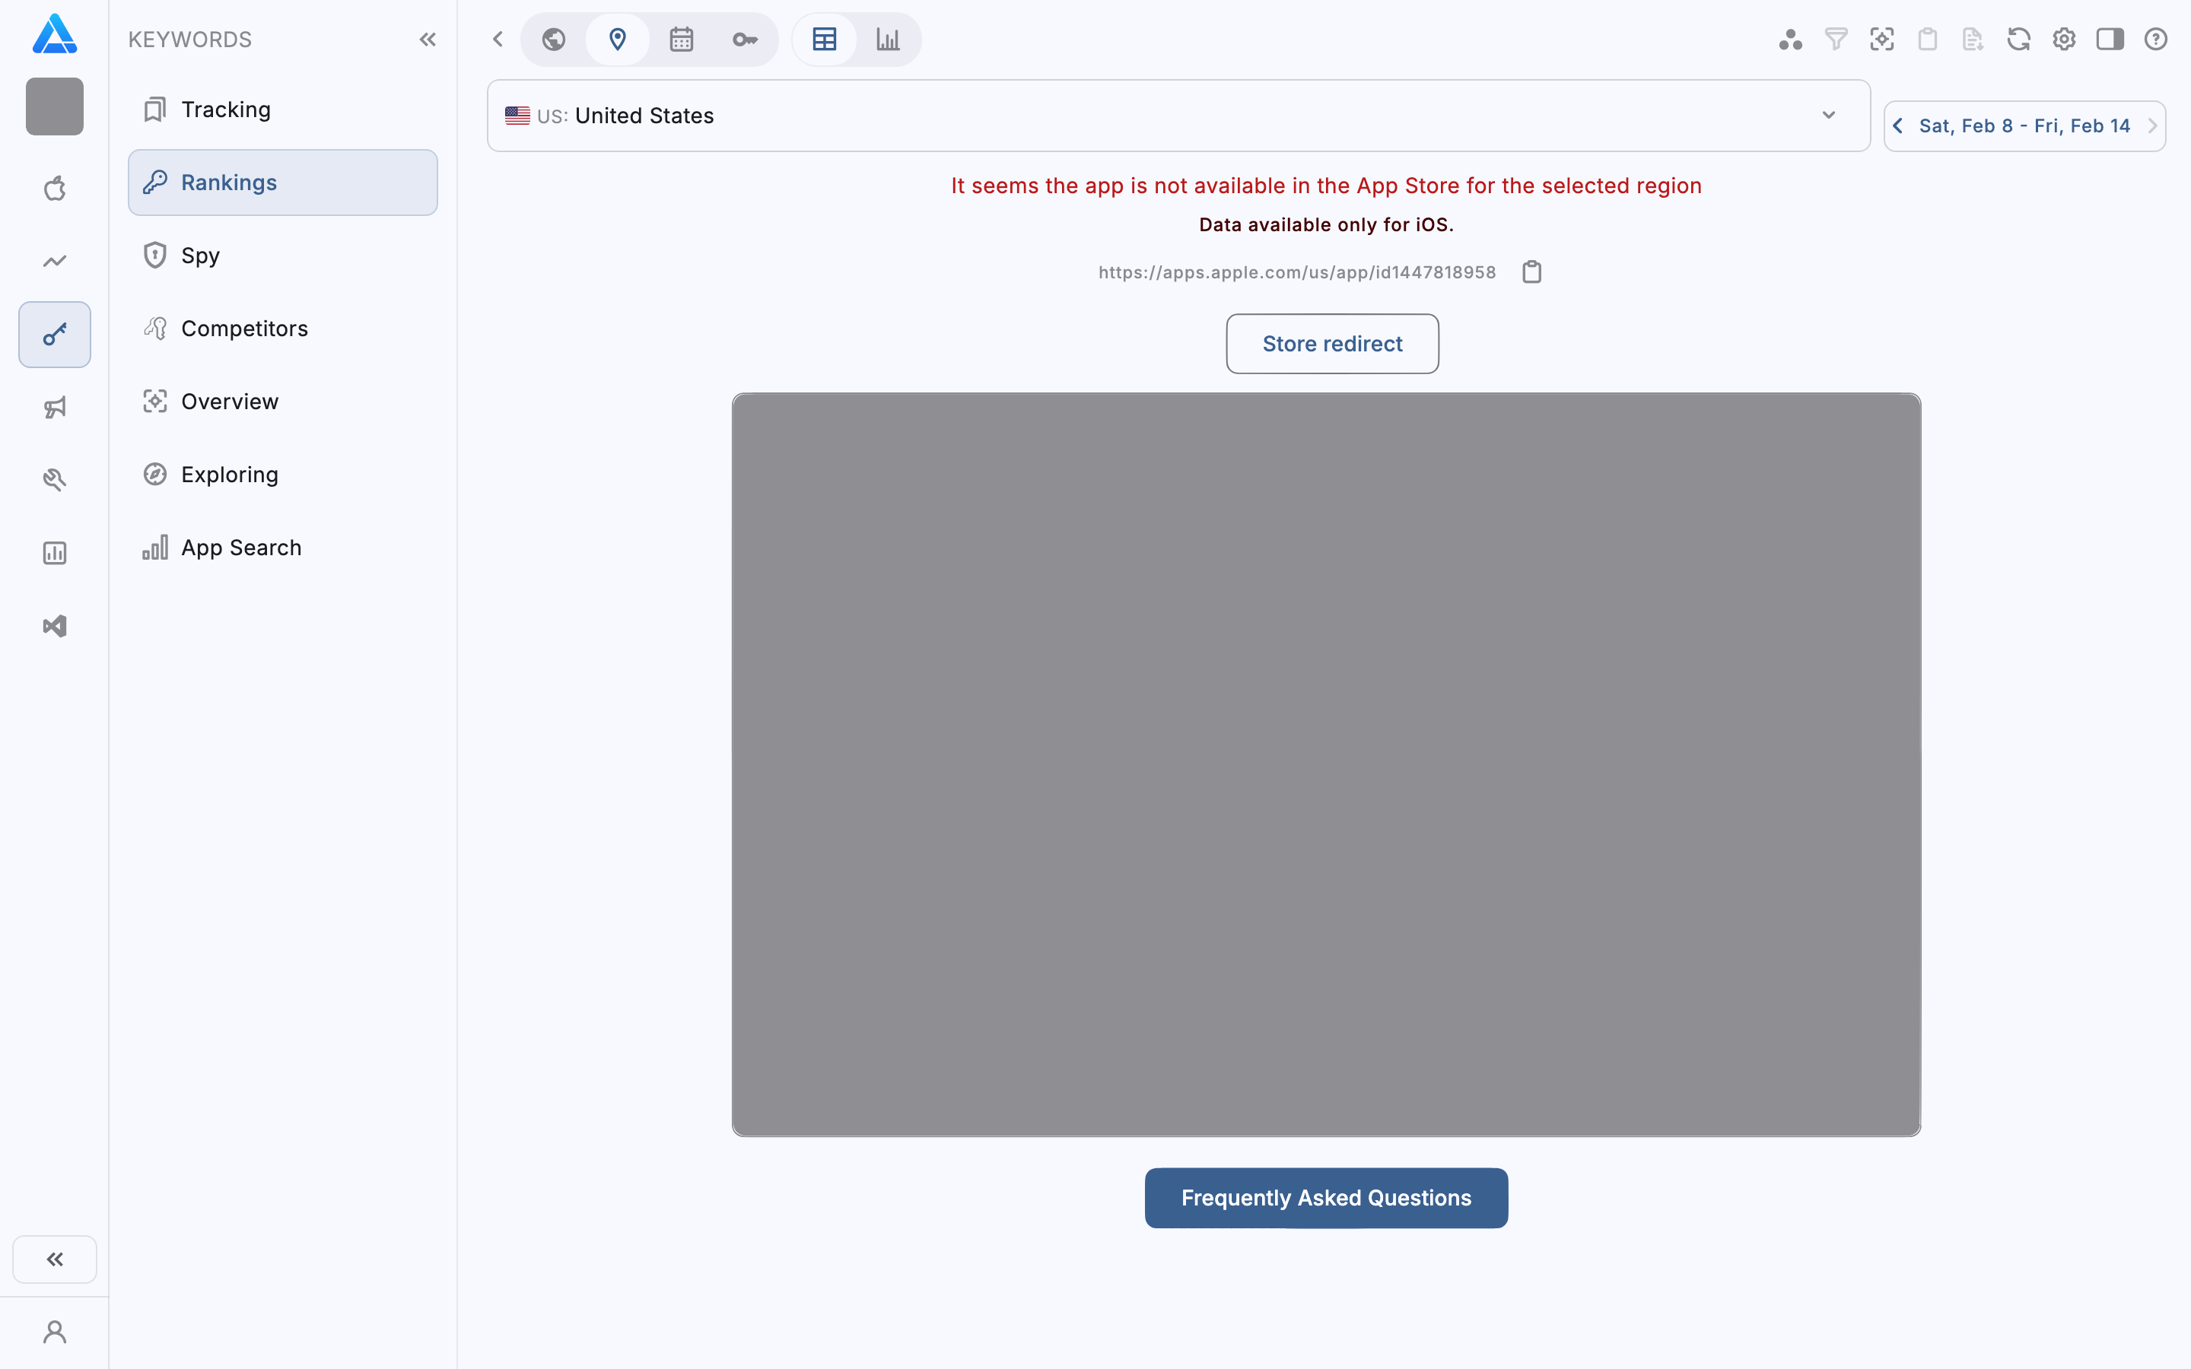Screen dimensions: 2191x1369
Task: Open settings gear in top toolbar
Action: (2063, 39)
